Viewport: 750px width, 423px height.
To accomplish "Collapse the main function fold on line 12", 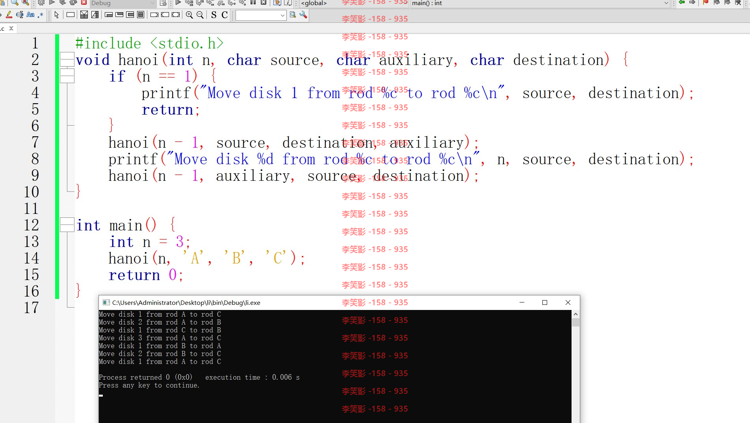I will [67, 225].
